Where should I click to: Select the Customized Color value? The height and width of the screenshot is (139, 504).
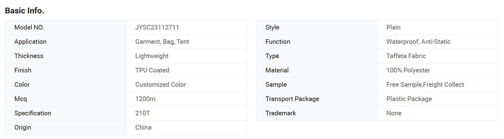pyautogui.click(x=161, y=85)
